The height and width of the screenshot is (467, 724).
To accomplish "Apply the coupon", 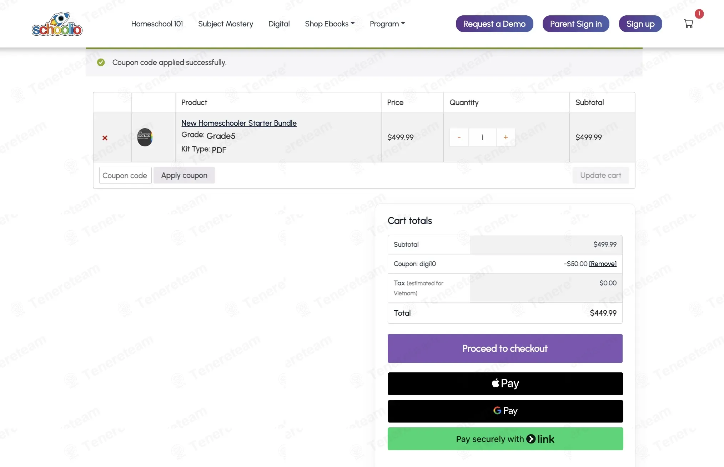I will tap(184, 175).
